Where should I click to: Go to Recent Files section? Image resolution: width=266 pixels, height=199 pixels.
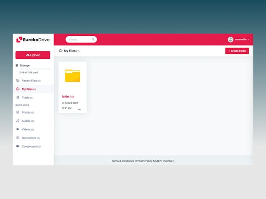click(x=29, y=80)
